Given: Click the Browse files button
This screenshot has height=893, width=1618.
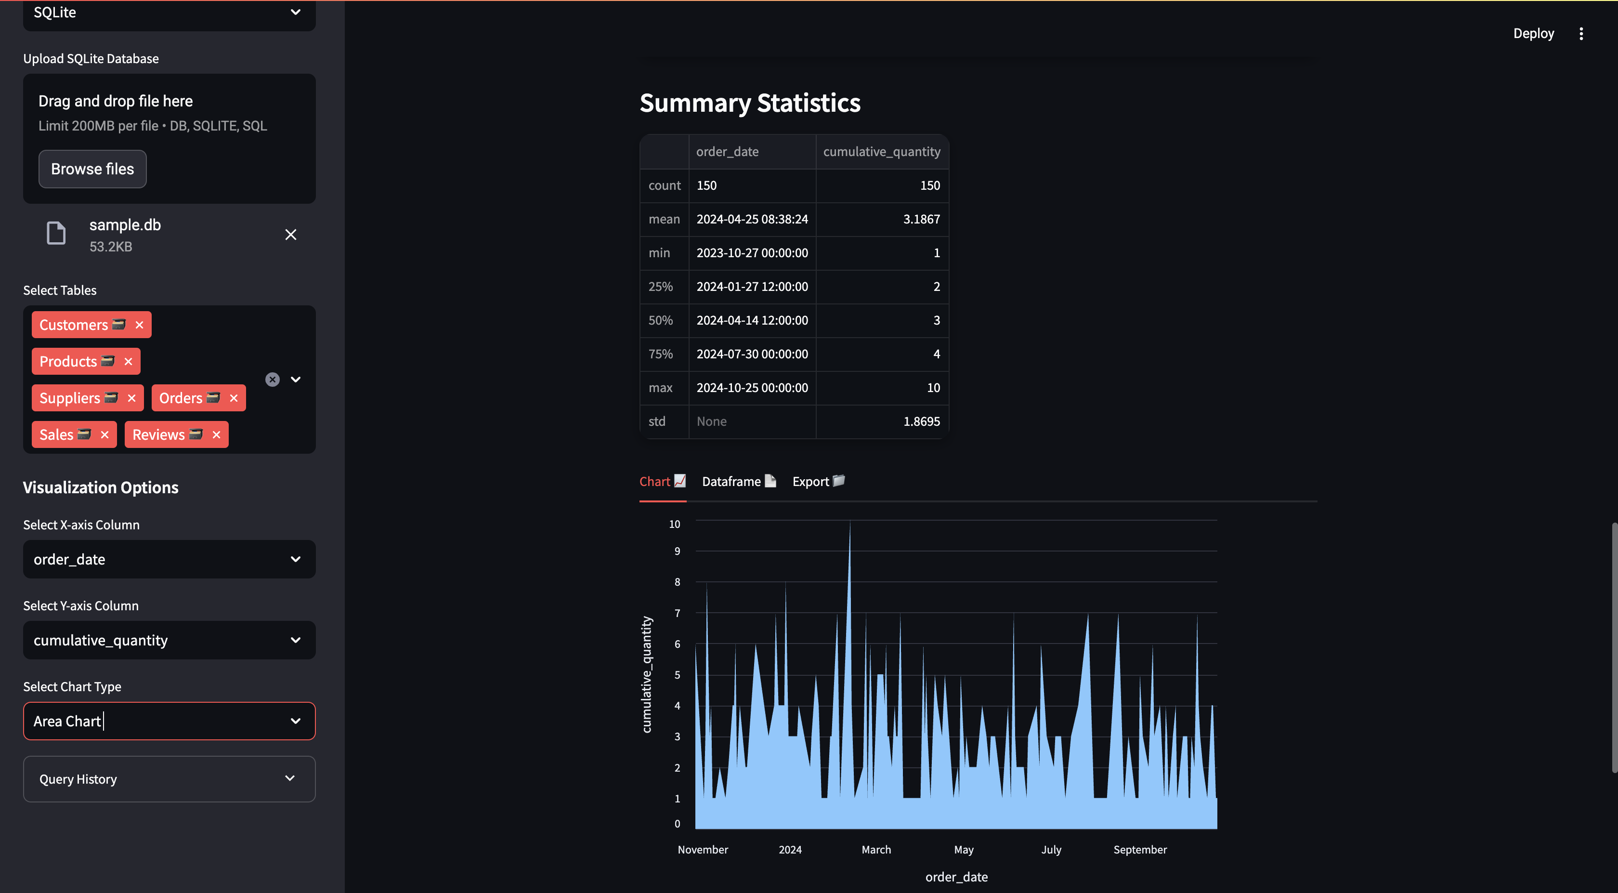Looking at the screenshot, I should click(92, 169).
